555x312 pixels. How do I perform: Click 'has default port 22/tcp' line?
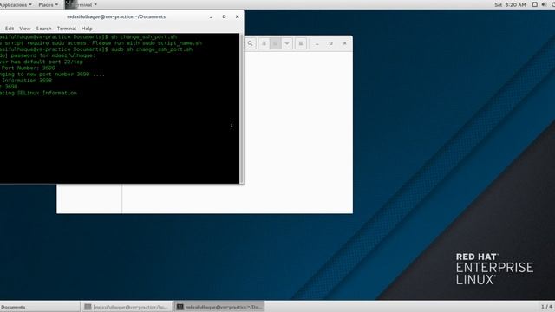47,62
